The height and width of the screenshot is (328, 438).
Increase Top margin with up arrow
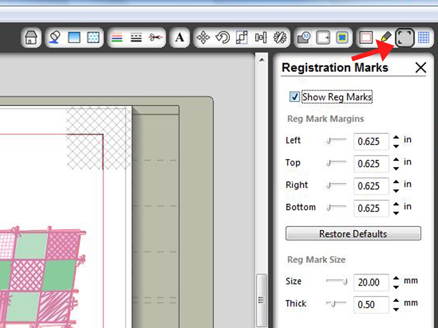click(396, 160)
